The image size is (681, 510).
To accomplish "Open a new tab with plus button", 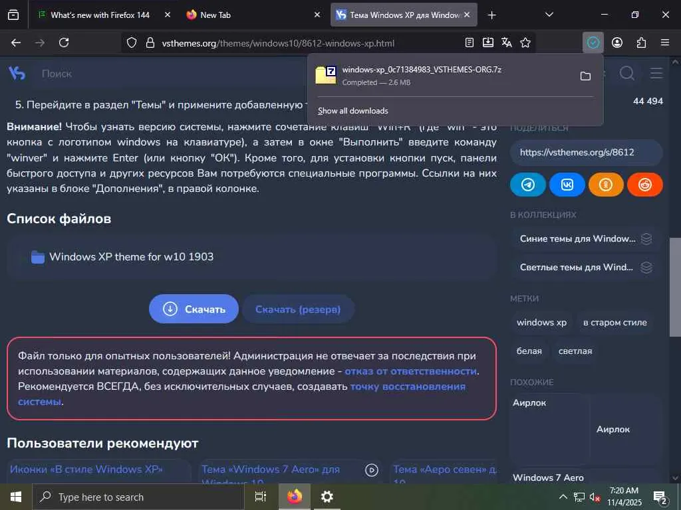I will [x=491, y=15].
